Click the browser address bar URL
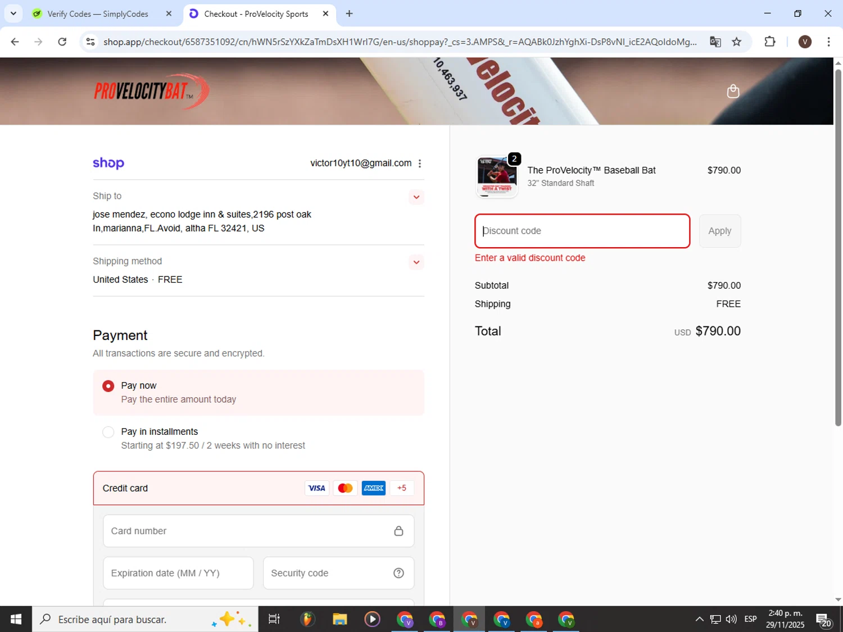Image resolution: width=843 pixels, height=632 pixels. click(400, 42)
